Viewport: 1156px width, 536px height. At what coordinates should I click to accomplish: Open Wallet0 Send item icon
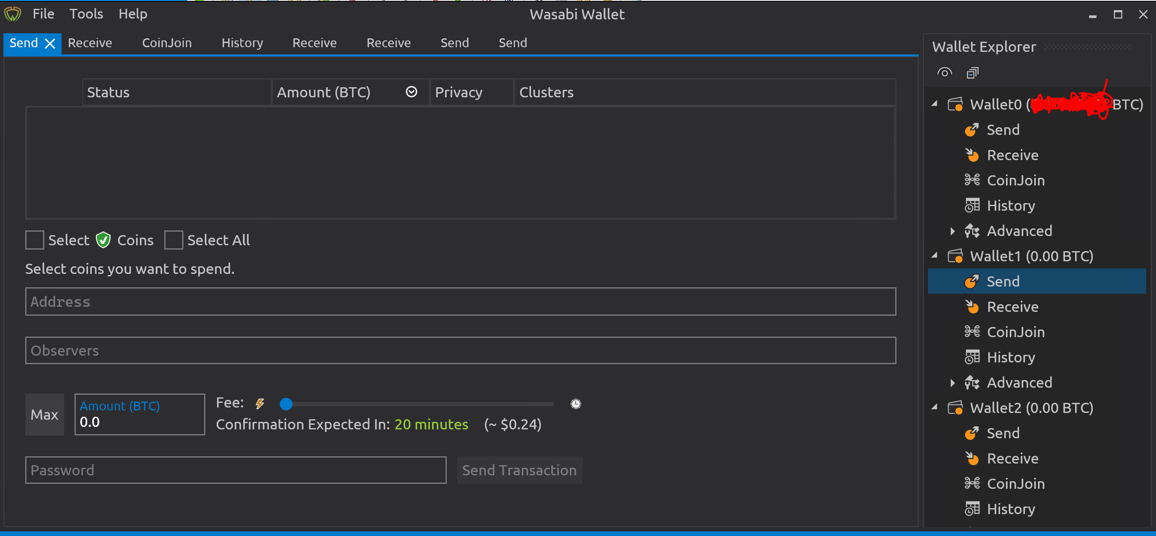(x=971, y=130)
